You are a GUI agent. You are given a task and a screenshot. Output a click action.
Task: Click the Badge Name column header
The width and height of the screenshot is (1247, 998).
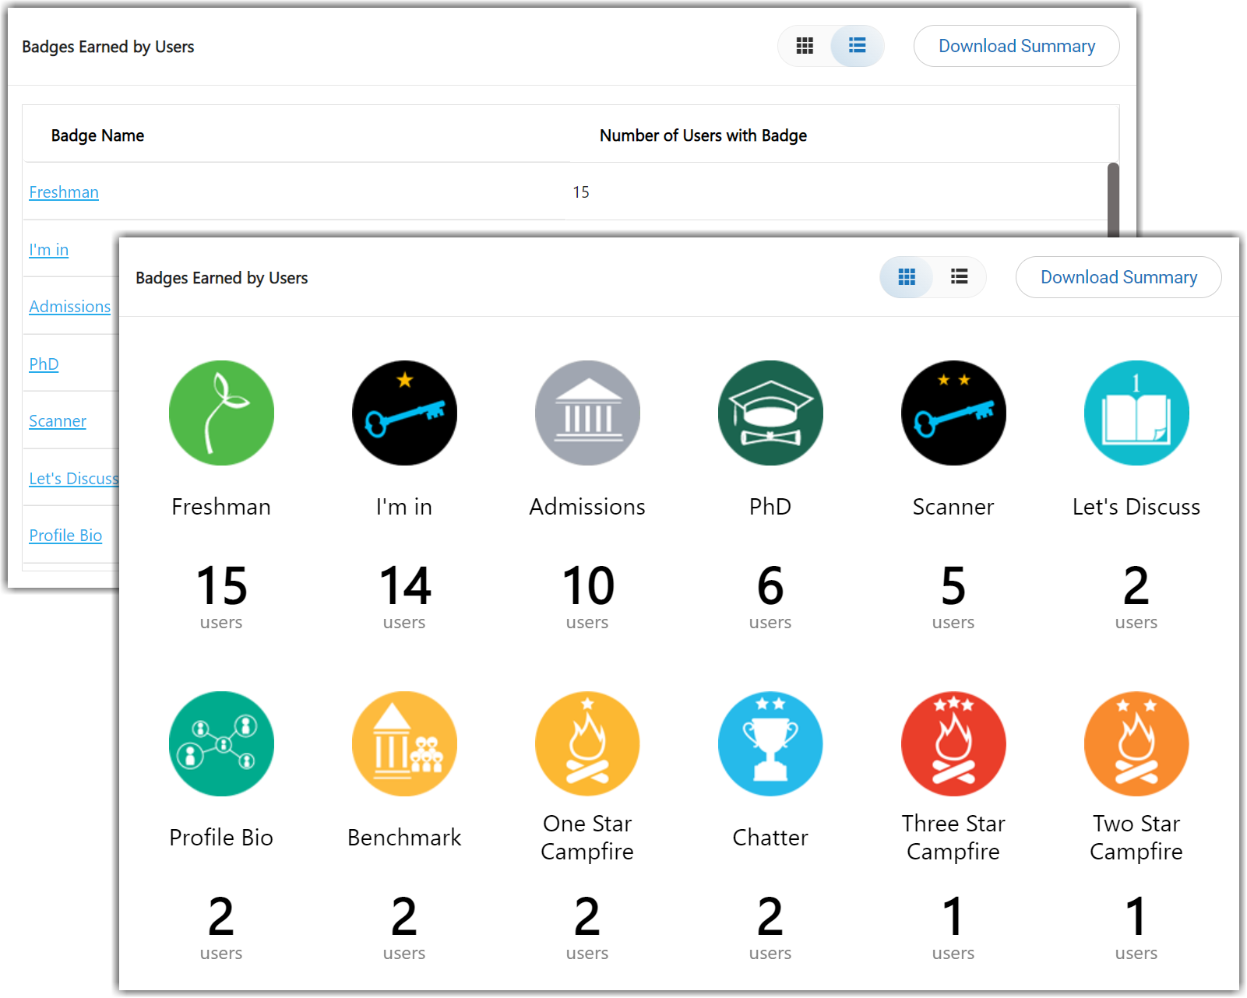pyautogui.click(x=97, y=135)
